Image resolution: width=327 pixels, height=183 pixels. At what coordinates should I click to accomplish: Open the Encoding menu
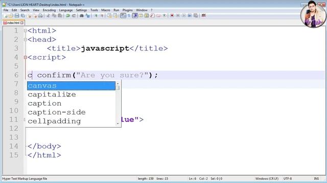49,10
